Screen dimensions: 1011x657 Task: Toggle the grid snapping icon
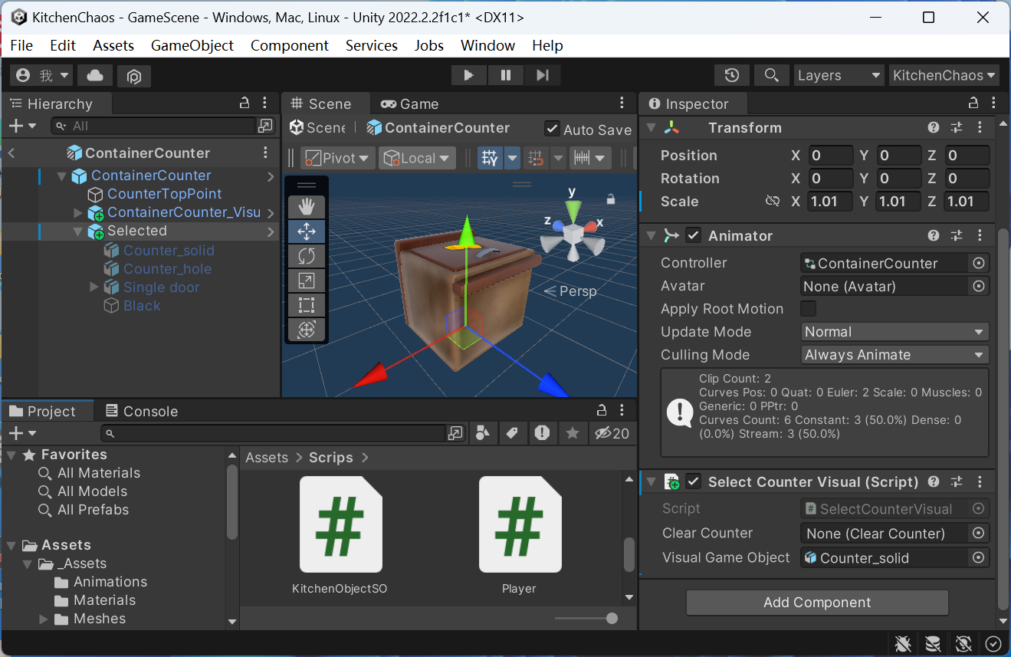pyautogui.click(x=537, y=159)
